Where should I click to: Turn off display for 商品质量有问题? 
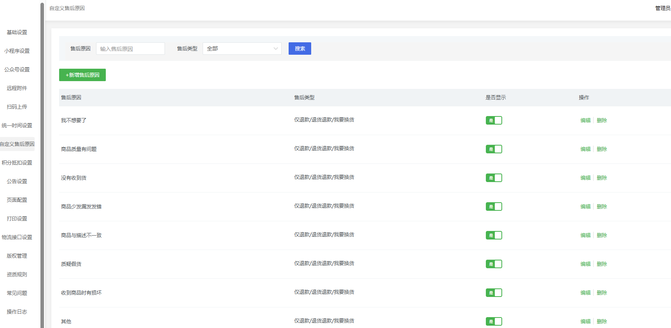click(x=494, y=149)
